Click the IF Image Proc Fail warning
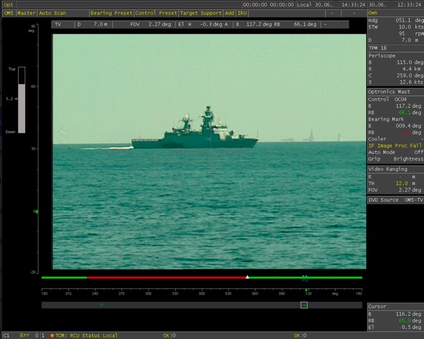Viewport: 424px width, 339px height. pyautogui.click(x=395, y=146)
